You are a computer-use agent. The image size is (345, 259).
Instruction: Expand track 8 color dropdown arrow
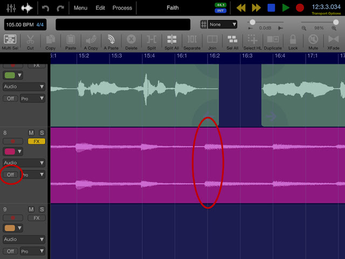click(x=19, y=152)
